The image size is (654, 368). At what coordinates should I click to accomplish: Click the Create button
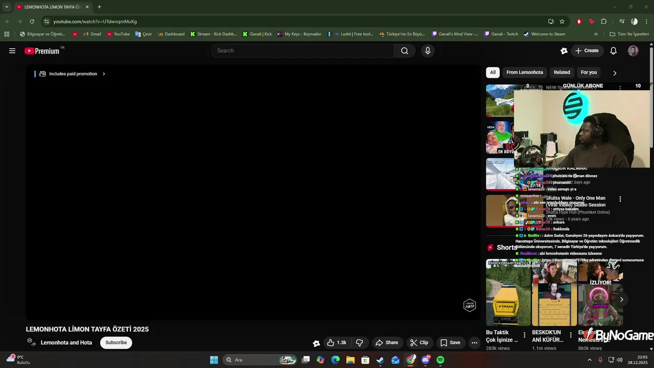click(587, 51)
